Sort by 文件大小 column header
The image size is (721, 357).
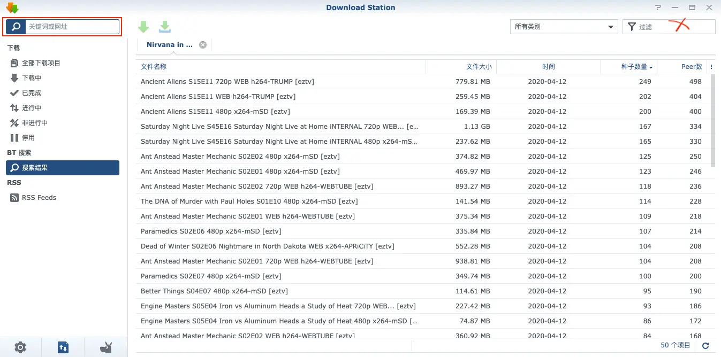pos(461,67)
